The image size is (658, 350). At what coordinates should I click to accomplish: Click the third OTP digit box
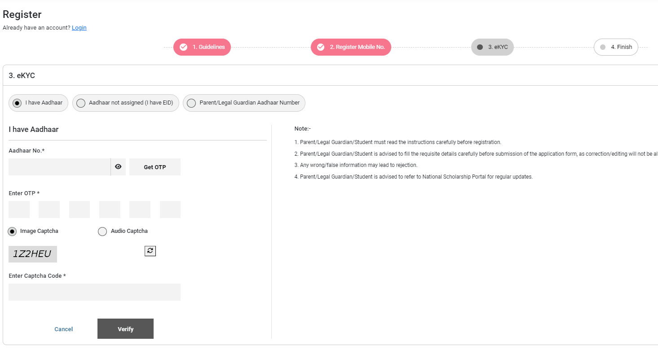pos(79,210)
